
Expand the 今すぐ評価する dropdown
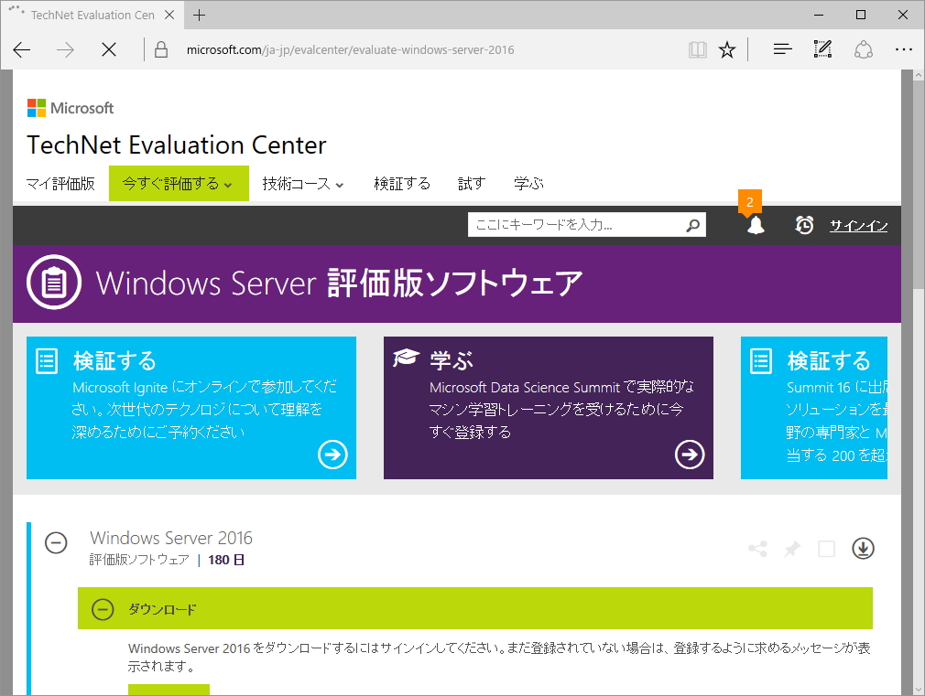[179, 183]
